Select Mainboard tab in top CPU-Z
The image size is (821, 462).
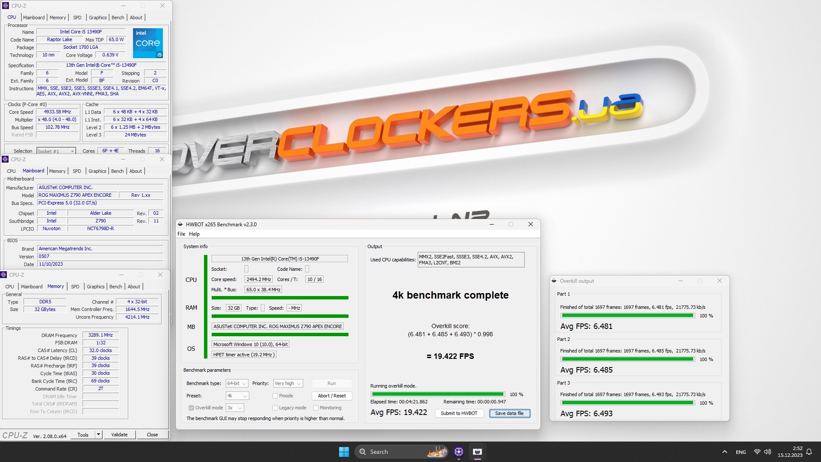pos(34,18)
